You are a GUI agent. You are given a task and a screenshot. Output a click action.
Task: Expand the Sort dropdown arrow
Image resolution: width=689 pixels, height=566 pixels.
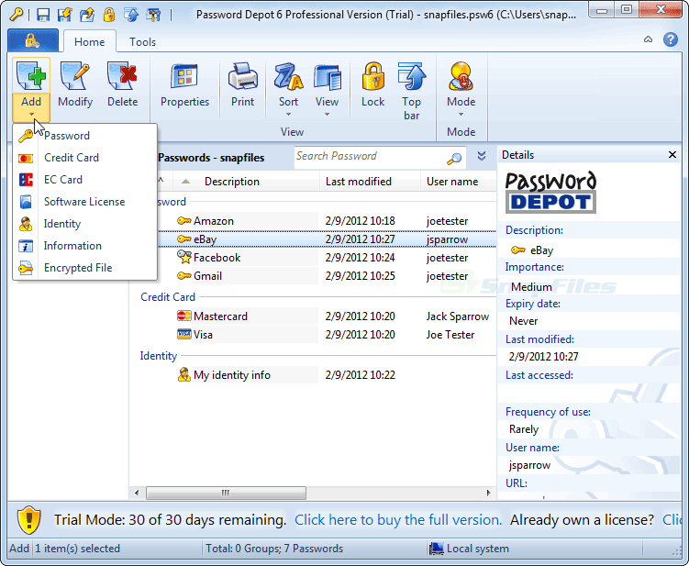(288, 115)
